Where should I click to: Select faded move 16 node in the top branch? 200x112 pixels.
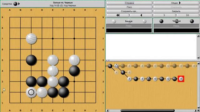[x=194, y=66]
